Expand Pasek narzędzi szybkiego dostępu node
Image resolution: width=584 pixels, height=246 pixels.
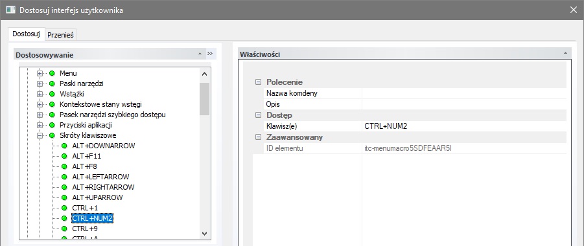(40, 115)
